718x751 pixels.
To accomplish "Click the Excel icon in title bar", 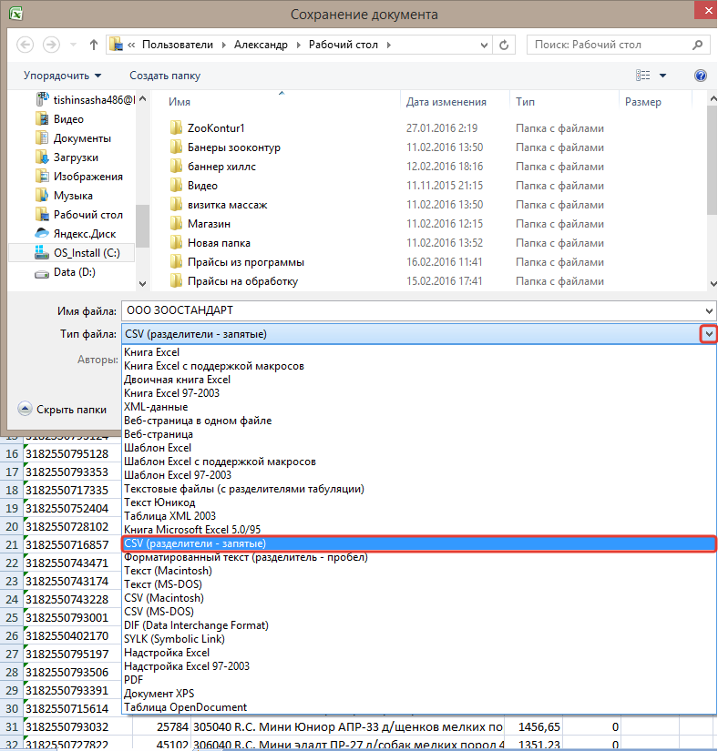I will 15,14.
